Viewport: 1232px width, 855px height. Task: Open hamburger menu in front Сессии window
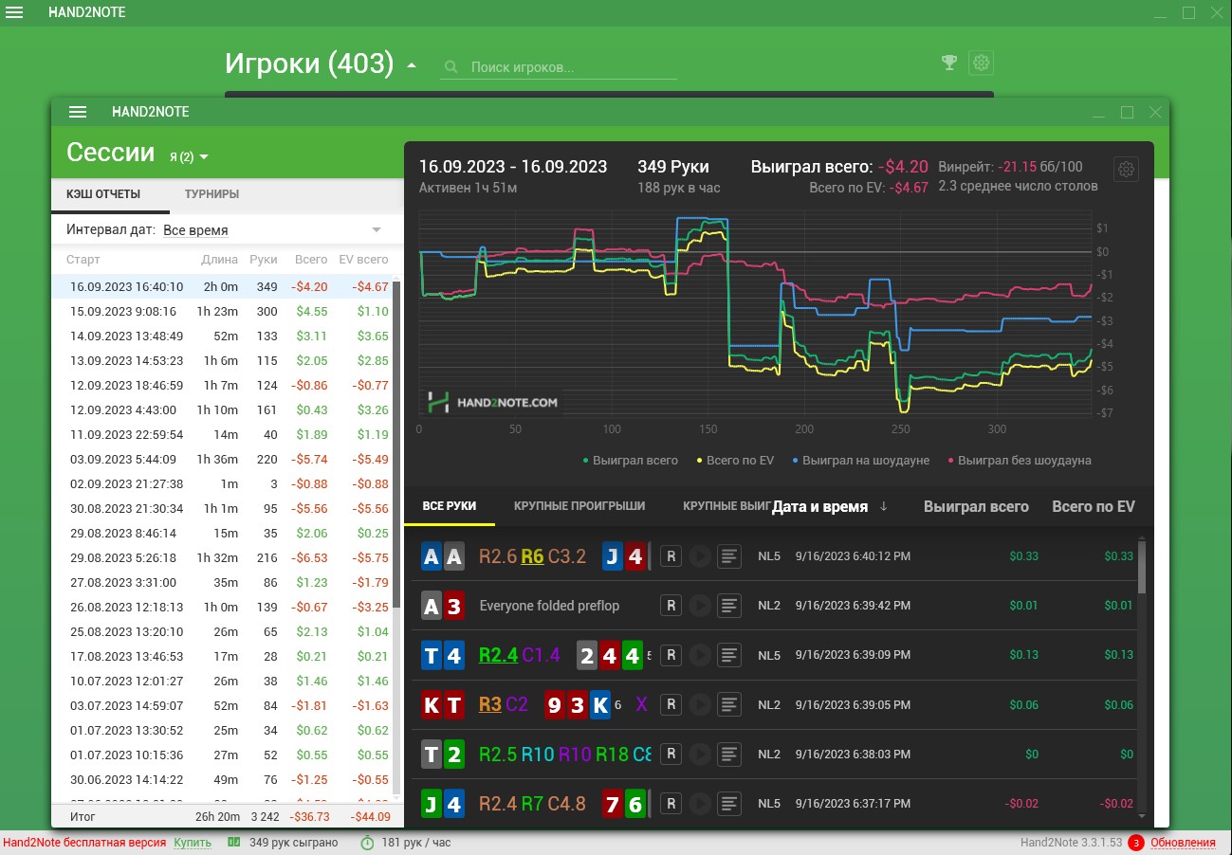pos(78,112)
